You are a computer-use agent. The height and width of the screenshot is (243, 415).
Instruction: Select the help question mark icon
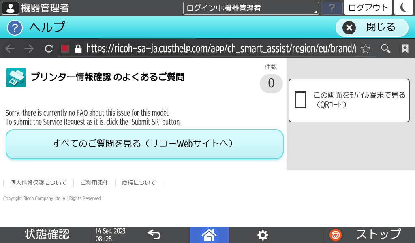(15, 28)
